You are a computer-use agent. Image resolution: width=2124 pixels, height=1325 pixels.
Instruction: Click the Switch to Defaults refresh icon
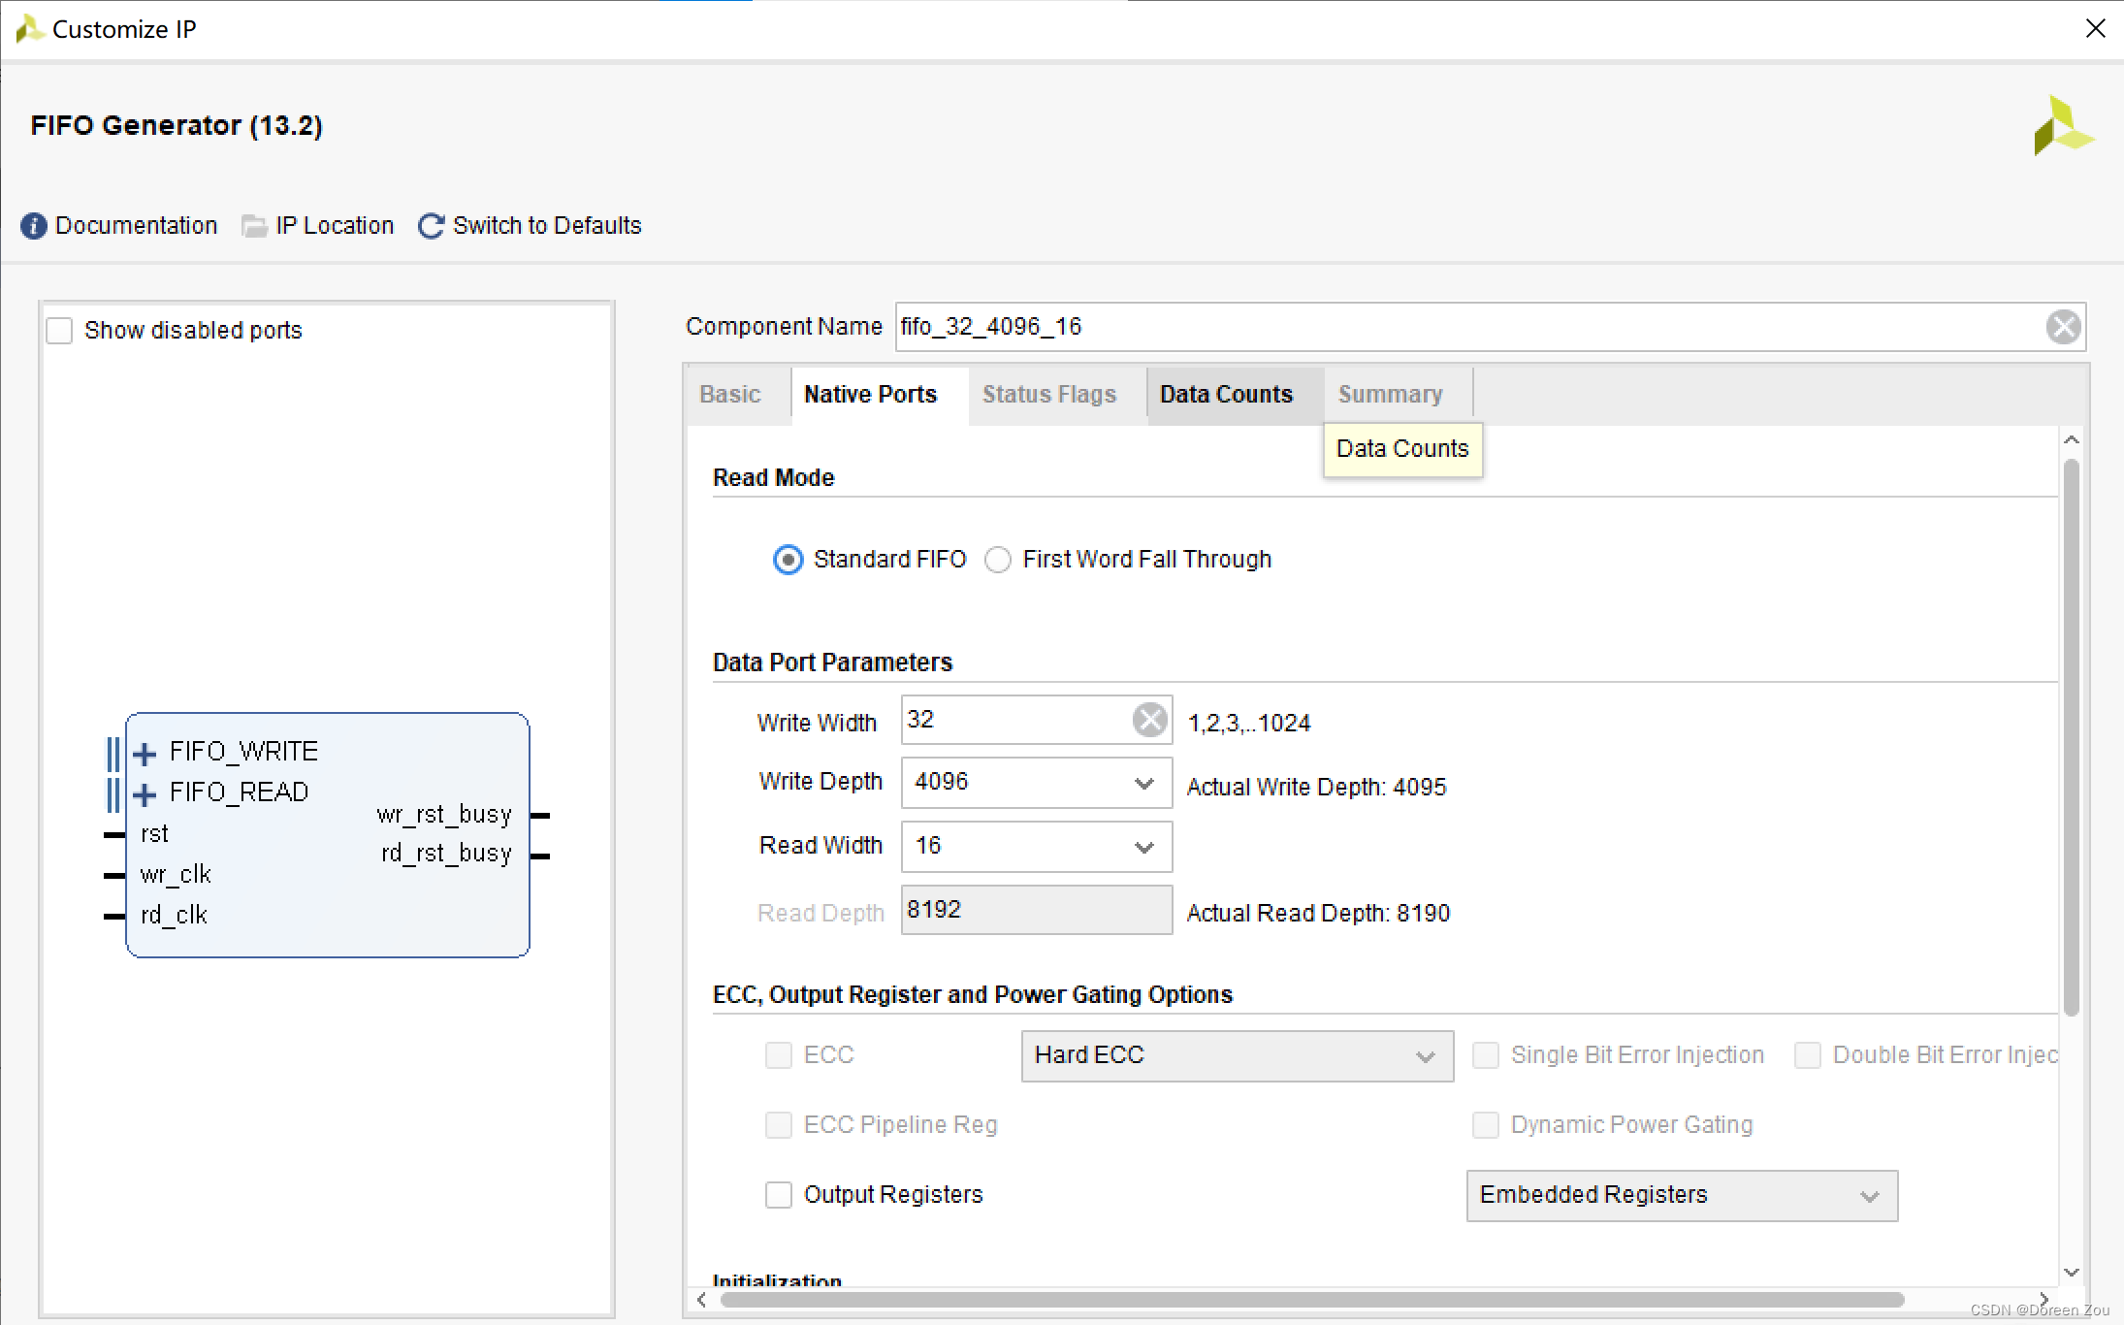pyautogui.click(x=431, y=226)
